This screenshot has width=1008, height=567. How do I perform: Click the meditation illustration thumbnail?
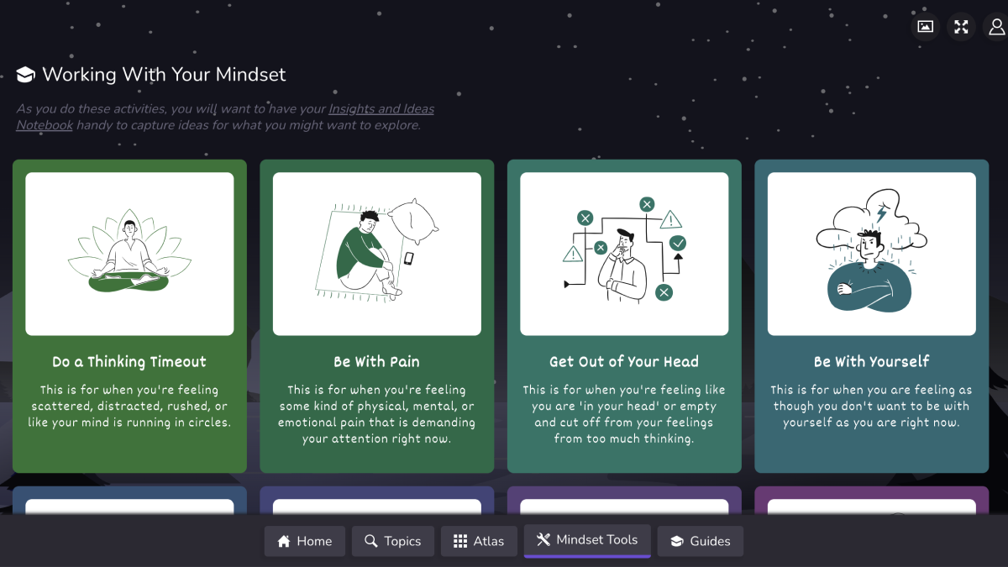129,252
